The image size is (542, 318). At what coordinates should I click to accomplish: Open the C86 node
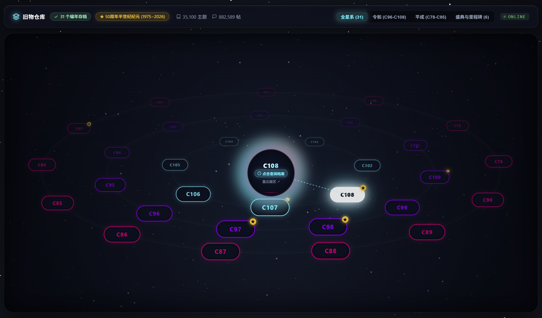pyautogui.click(x=122, y=234)
